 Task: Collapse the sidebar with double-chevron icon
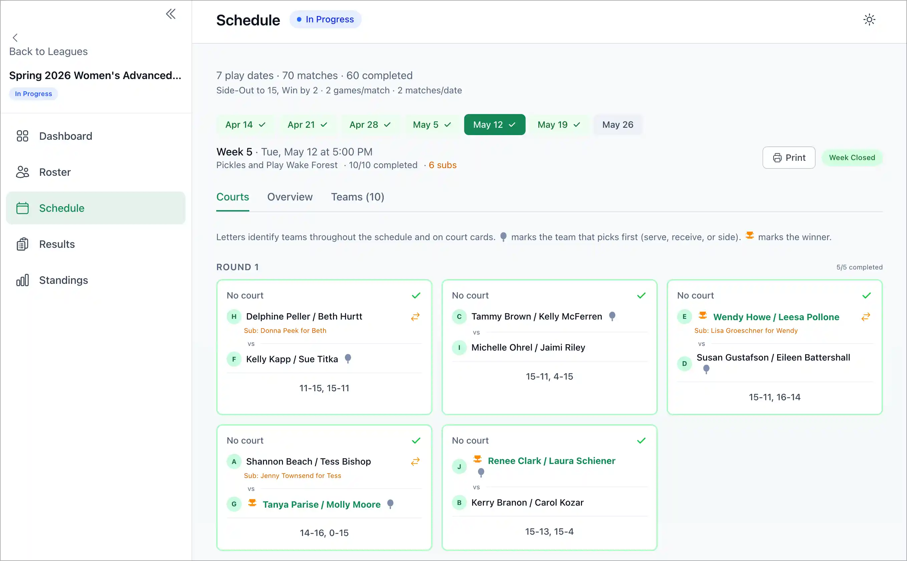coord(171,14)
